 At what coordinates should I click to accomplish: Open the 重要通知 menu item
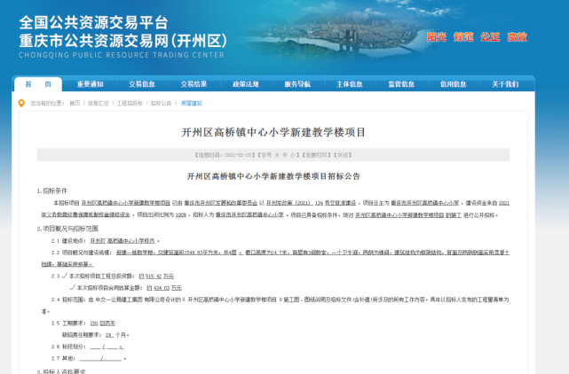pyautogui.click(x=91, y=84)
